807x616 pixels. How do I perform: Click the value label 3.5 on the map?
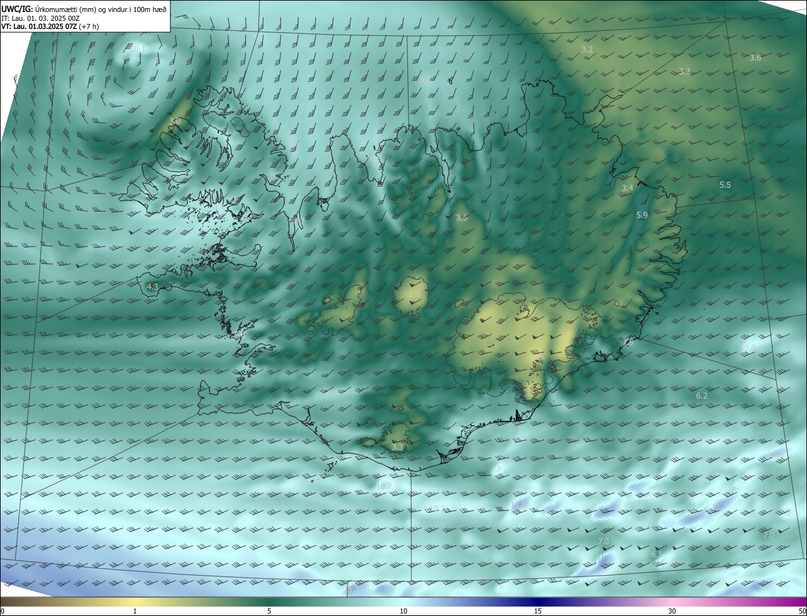click(462, 218)
